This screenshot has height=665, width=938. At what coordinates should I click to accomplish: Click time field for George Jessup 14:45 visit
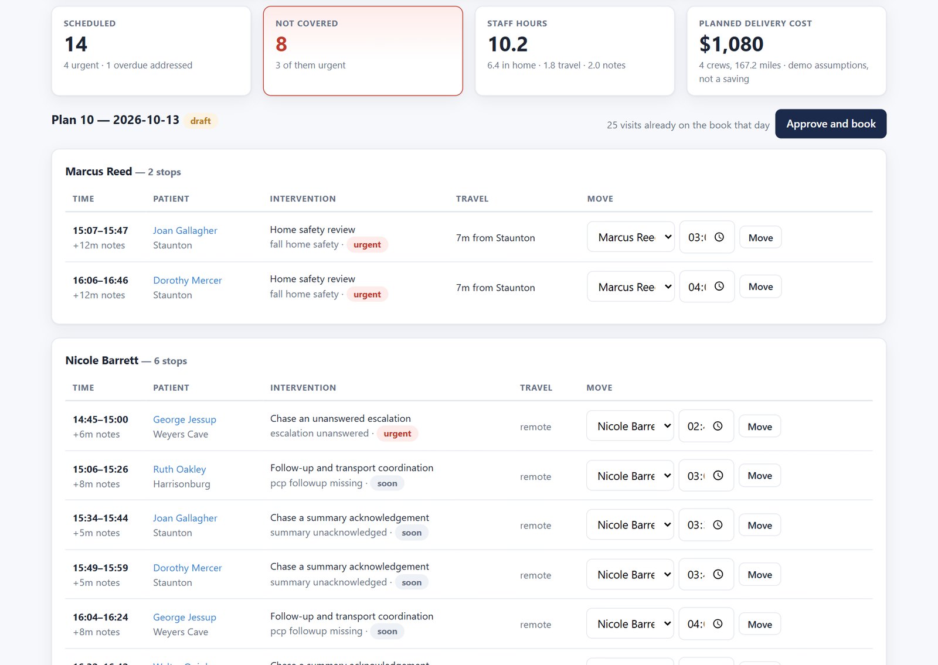(x=706, y=427)
